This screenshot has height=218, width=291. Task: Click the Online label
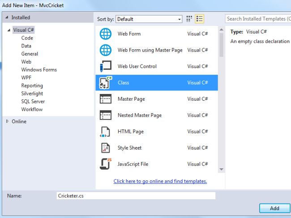click(19, 121)
